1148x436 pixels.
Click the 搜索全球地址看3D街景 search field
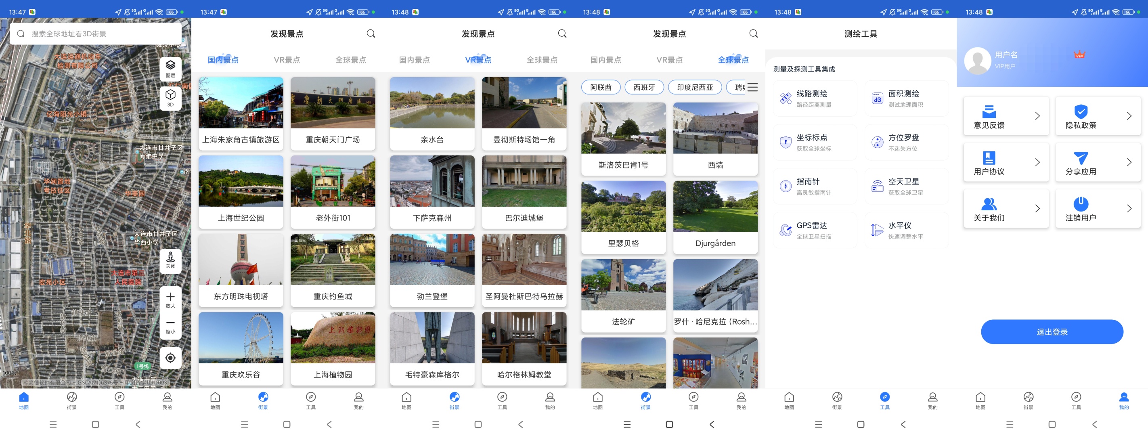click(95, 34)
